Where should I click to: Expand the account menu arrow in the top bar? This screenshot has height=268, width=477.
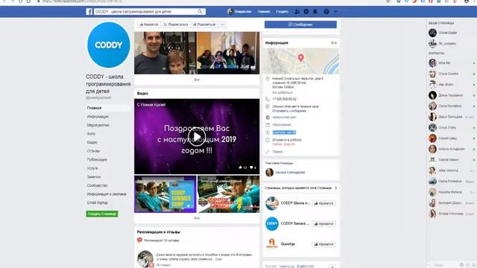[x=335, y=12]
